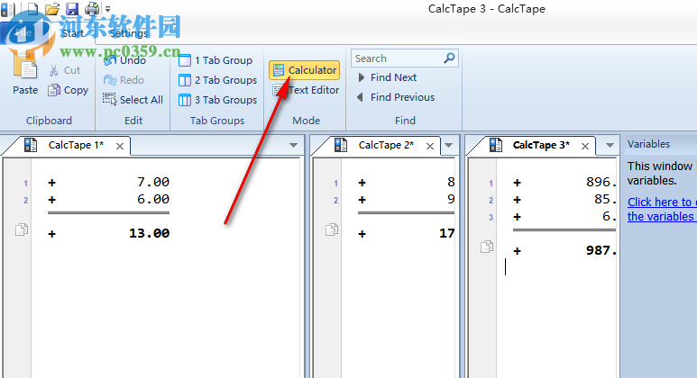Close the CalcTape 3* tab
Screen dimensions: 697x378
[585, 146]
